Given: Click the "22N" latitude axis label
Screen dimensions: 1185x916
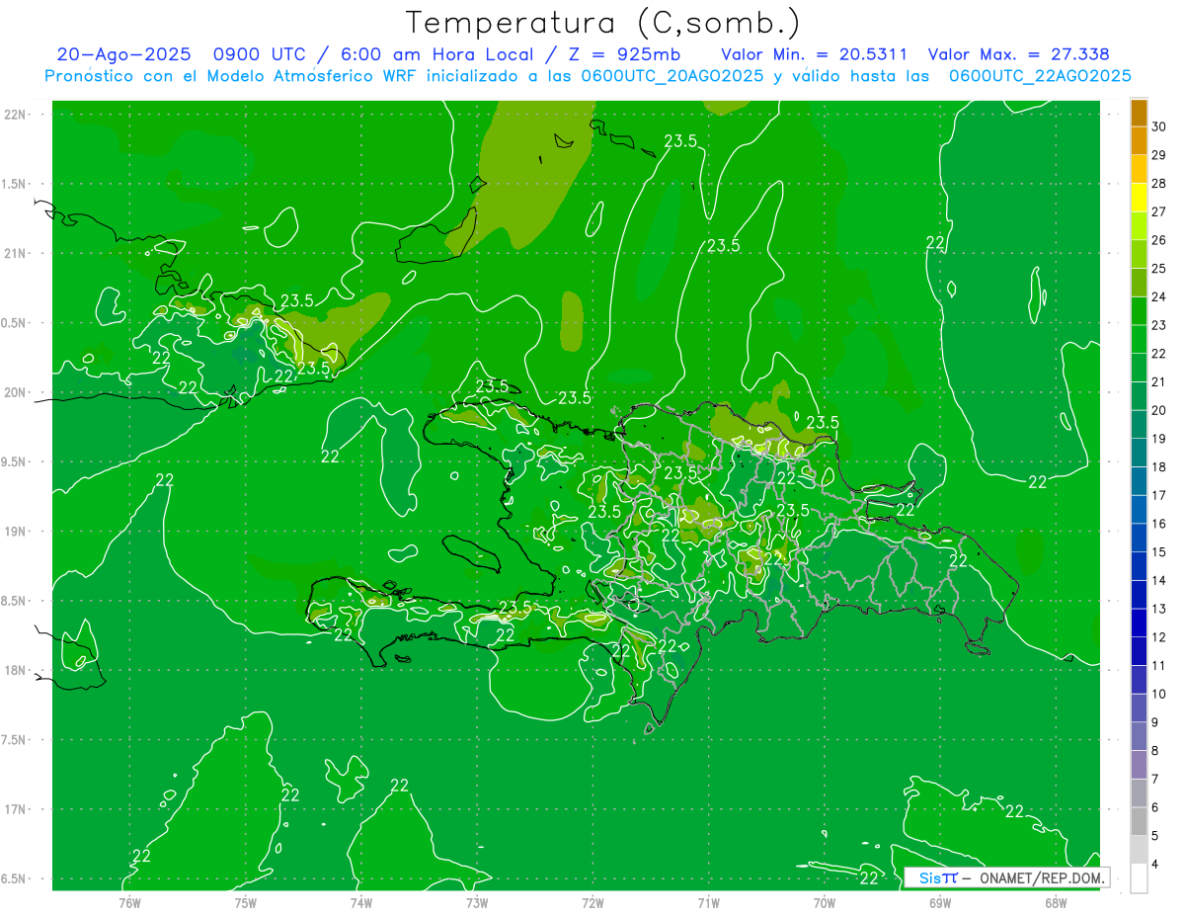Looking at the screenshot, I should (x=15, y=115).
